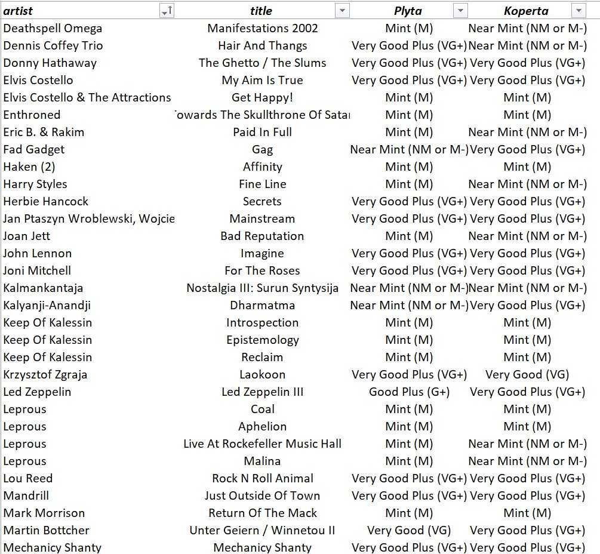Select Nostalgia III: Surun Syntysija cell
Image resolution: width=600 pixels, height=554 pixels.
pyautogui.click(x=263, y=288)
